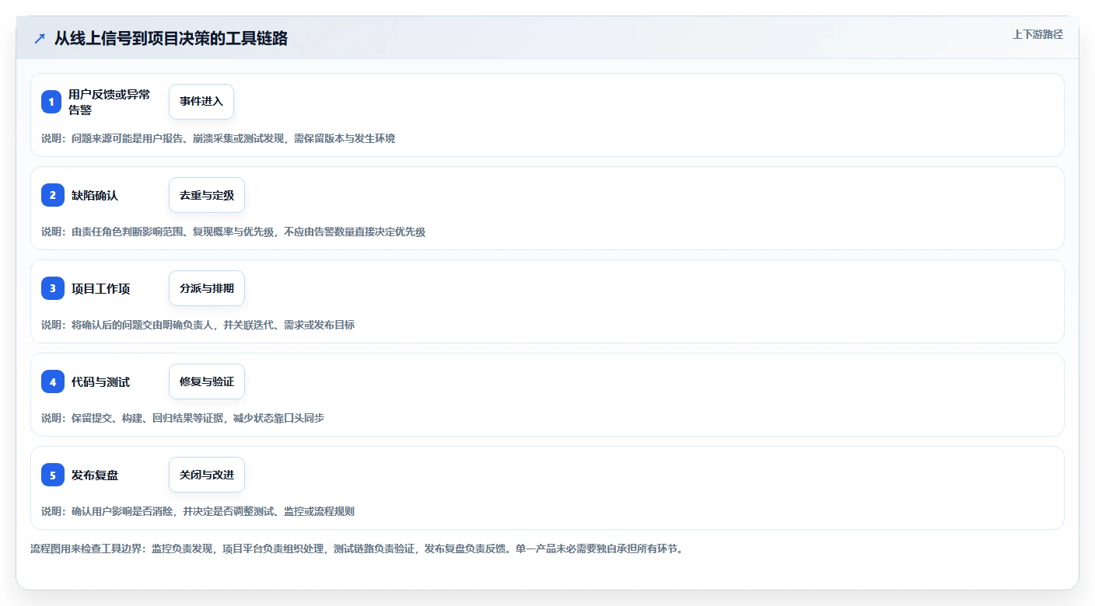Click the step 4 number badge
The image size is (1095, 606).
point(52,381)
